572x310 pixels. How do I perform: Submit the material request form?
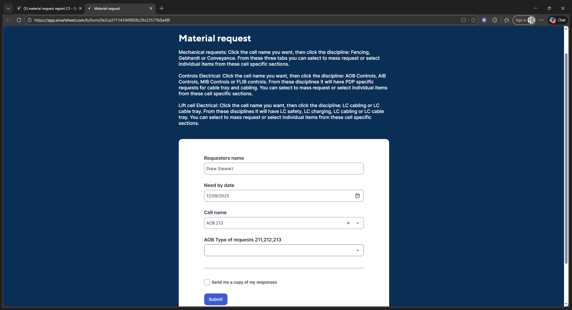point(216,299)
